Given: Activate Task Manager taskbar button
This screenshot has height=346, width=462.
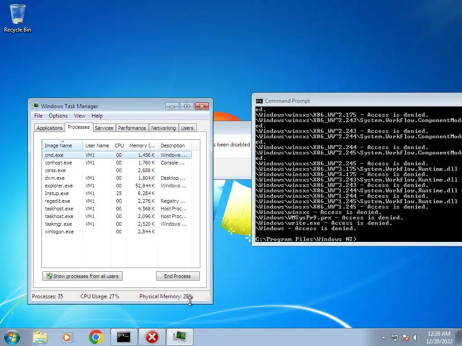Looking at the screenshot, I should [x=180, y=337].
